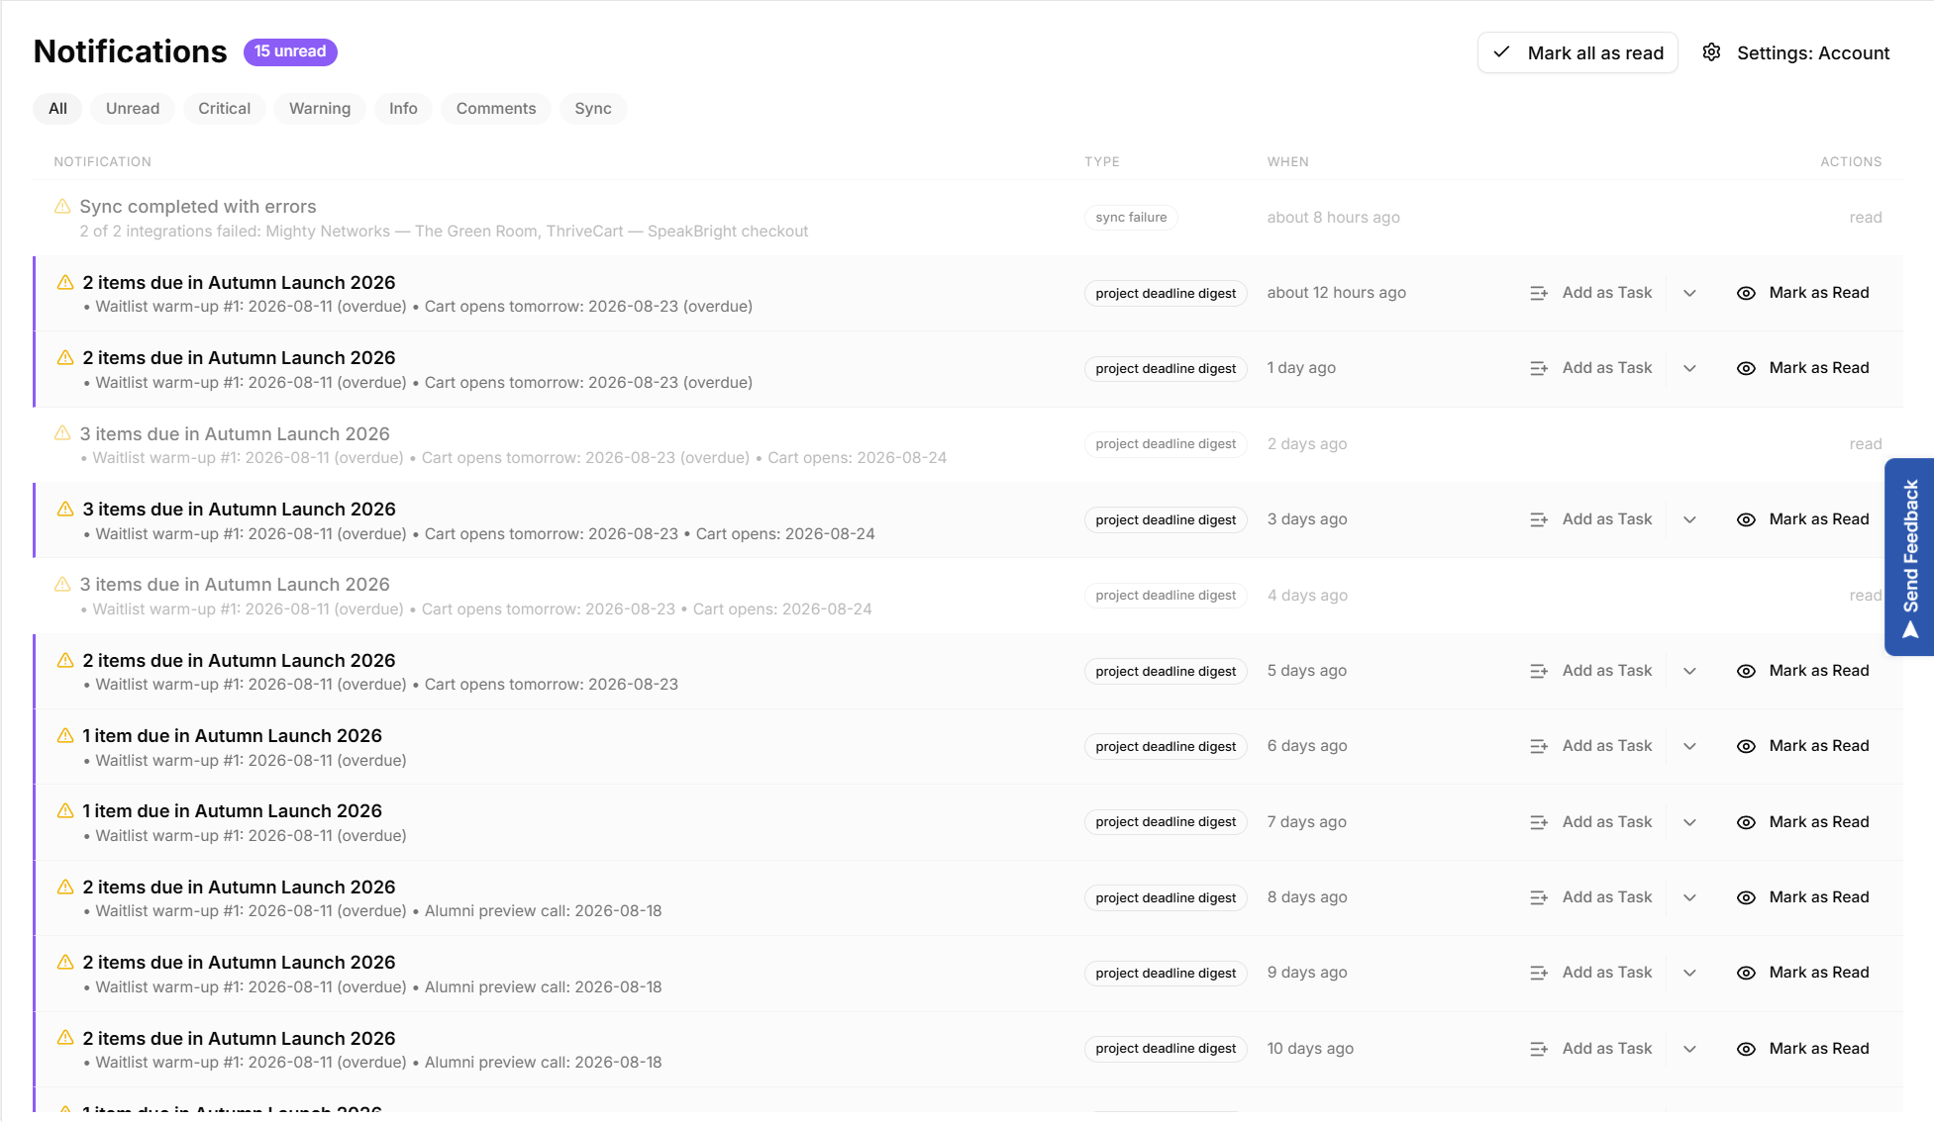Expand task options chevron in 8 days ago row
Viewport: 1934px width, 1122px height.
(1690, 897)
